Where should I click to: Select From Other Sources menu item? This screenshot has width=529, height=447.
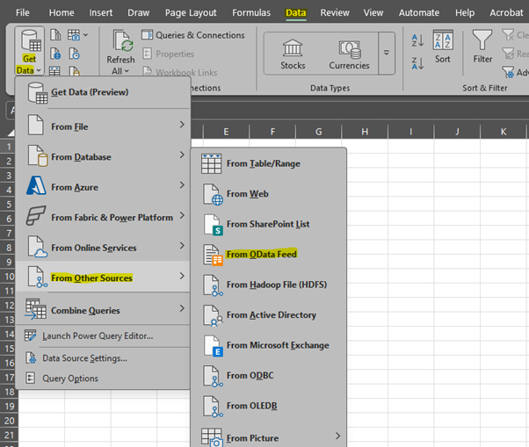pyautogui.click(x=103, y=278)
